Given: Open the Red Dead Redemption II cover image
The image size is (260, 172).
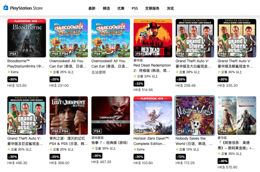Looking at the screenshot, I should (153, 38).
